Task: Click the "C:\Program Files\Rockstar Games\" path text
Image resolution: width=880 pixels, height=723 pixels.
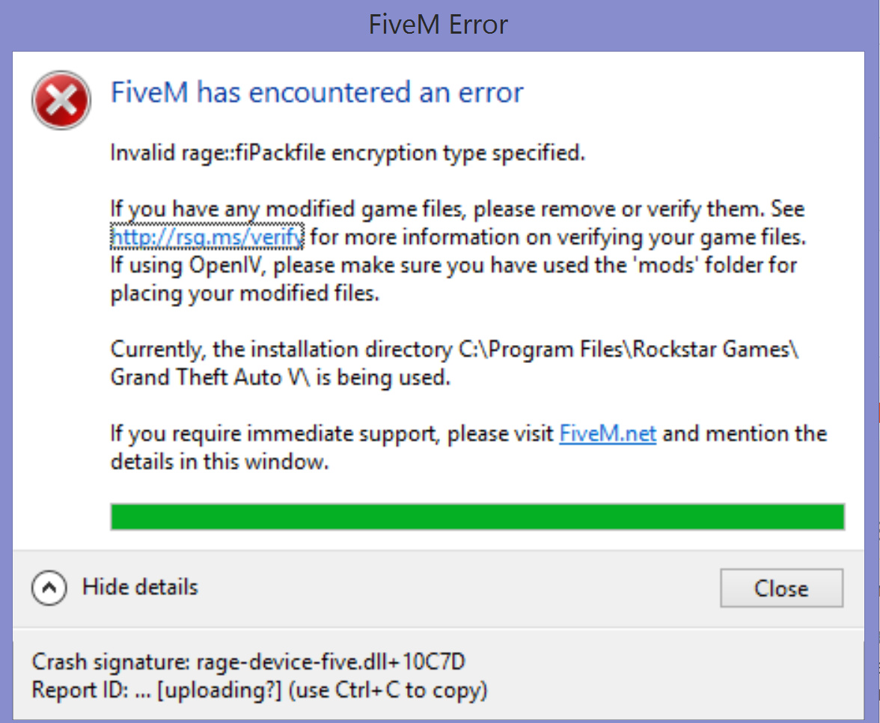Action: click(629, 349)
